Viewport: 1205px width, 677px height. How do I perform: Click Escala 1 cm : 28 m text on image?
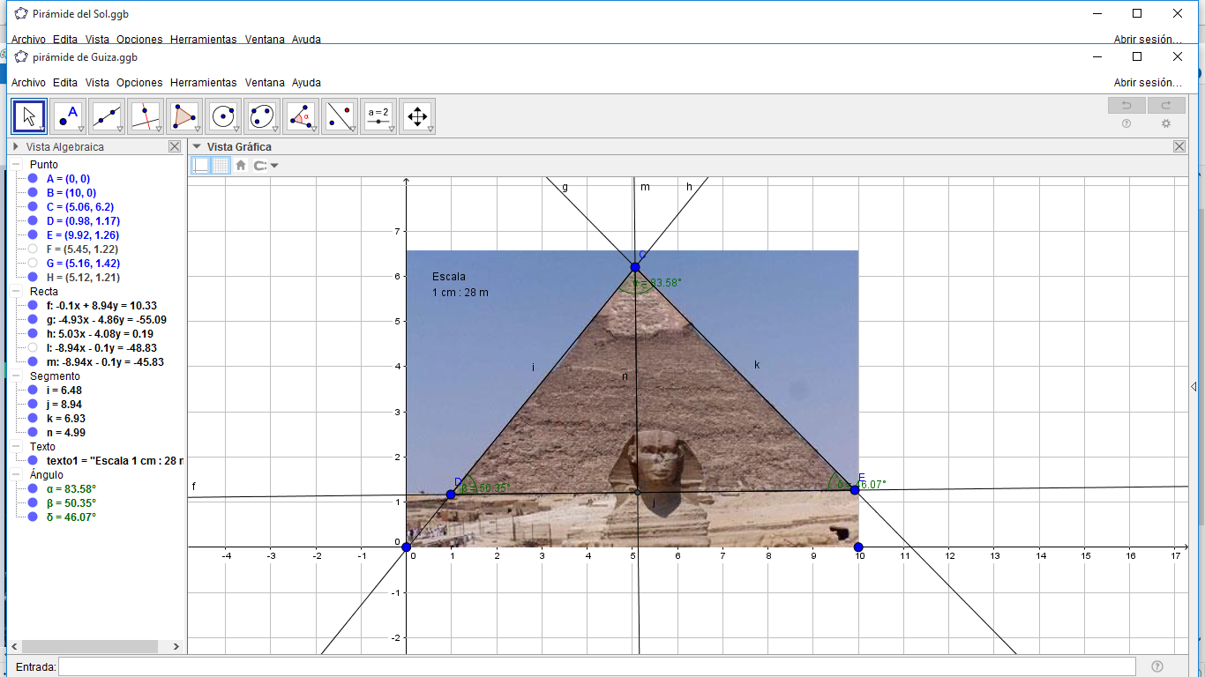pos(460,284)
